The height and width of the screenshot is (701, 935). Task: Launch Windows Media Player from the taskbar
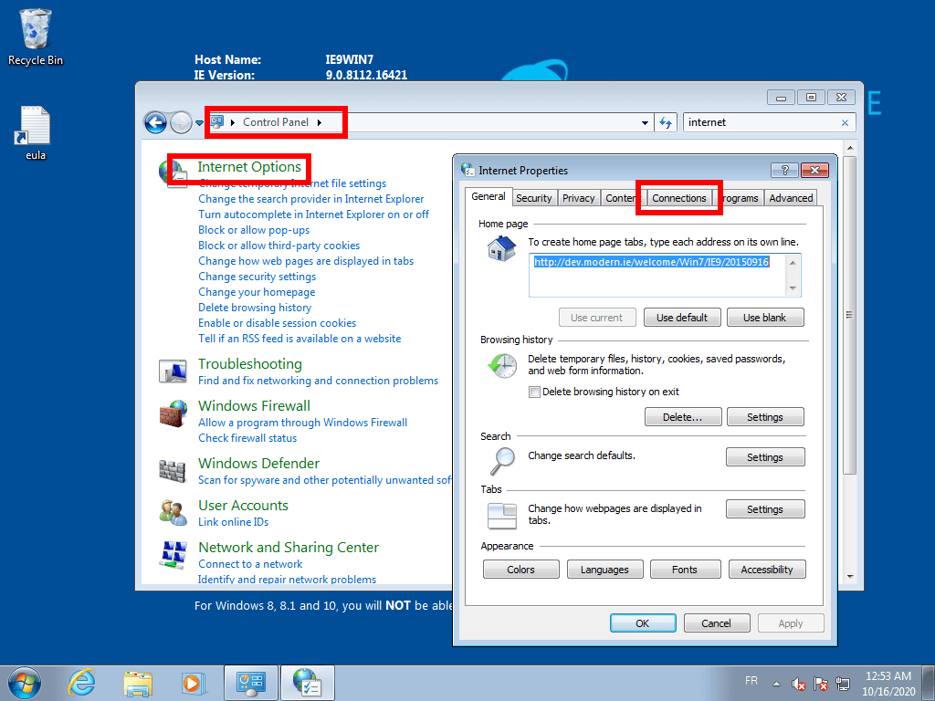pyautogui.click(x=194, y=682)
